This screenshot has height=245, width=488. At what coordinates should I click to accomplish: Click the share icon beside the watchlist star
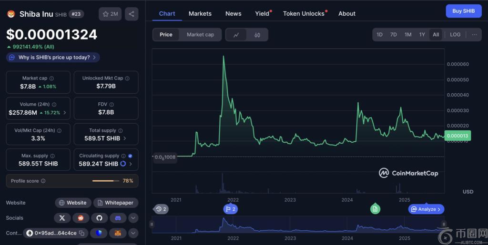132,14
